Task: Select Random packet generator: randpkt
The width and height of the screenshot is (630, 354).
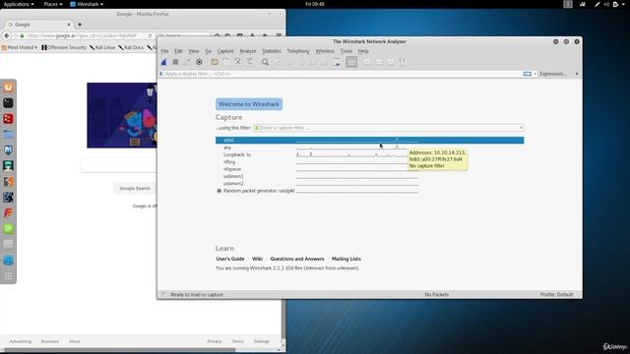Action: click(x=259, y=191)
